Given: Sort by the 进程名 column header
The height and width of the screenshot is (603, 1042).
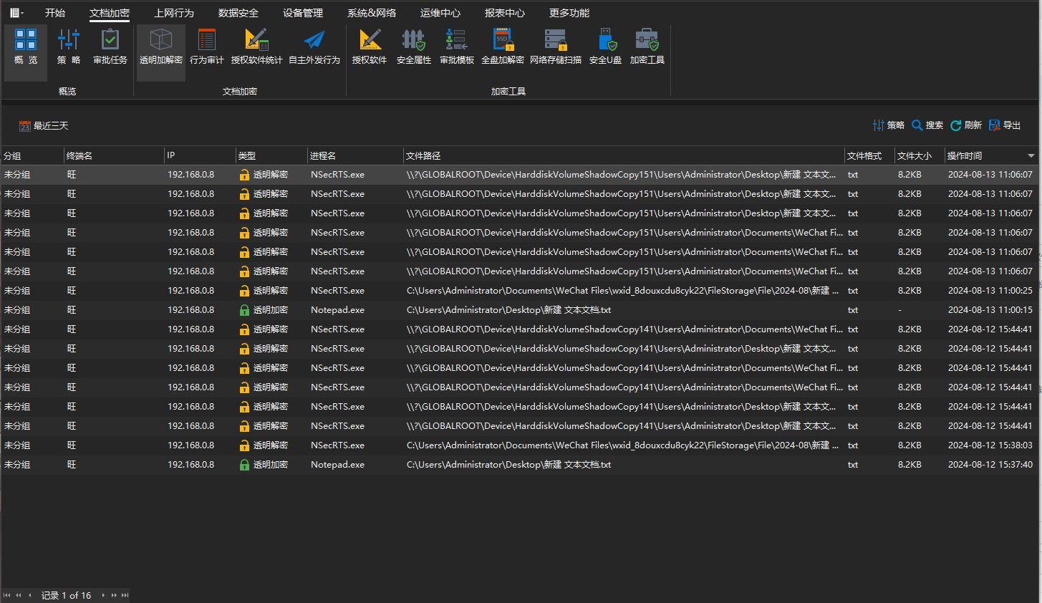Looking at the screenshot, I should (355, 155).
